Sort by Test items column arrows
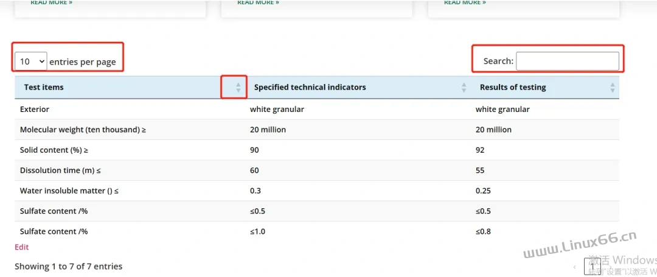Viewport: 657px width, 277px height. 238,87
